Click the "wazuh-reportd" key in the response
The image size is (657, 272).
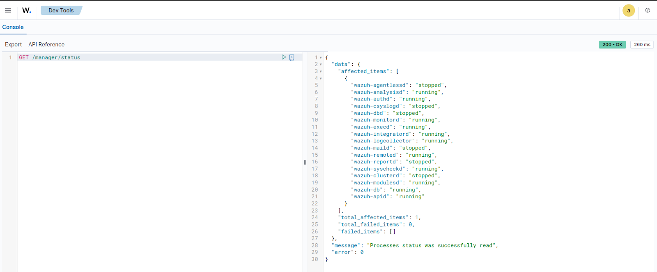point(375,162)
